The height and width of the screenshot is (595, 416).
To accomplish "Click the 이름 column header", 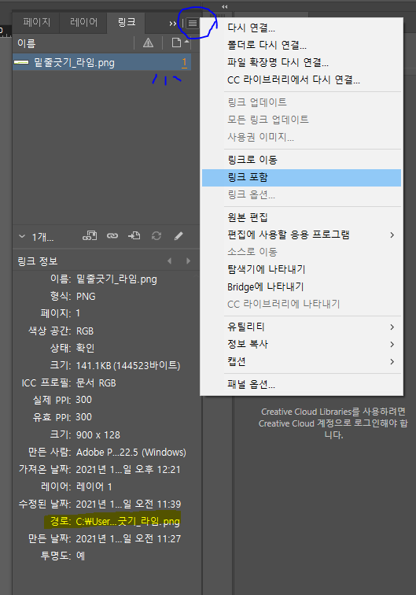I will [x=27, y=43].
